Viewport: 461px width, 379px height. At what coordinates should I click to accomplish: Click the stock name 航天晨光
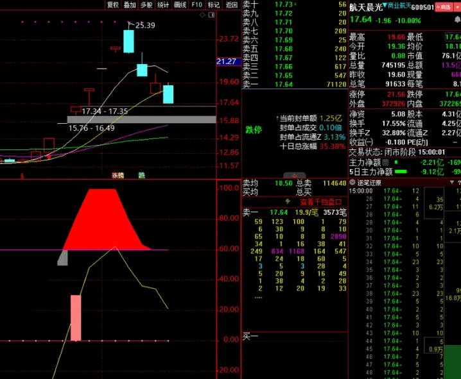(366, 7)
